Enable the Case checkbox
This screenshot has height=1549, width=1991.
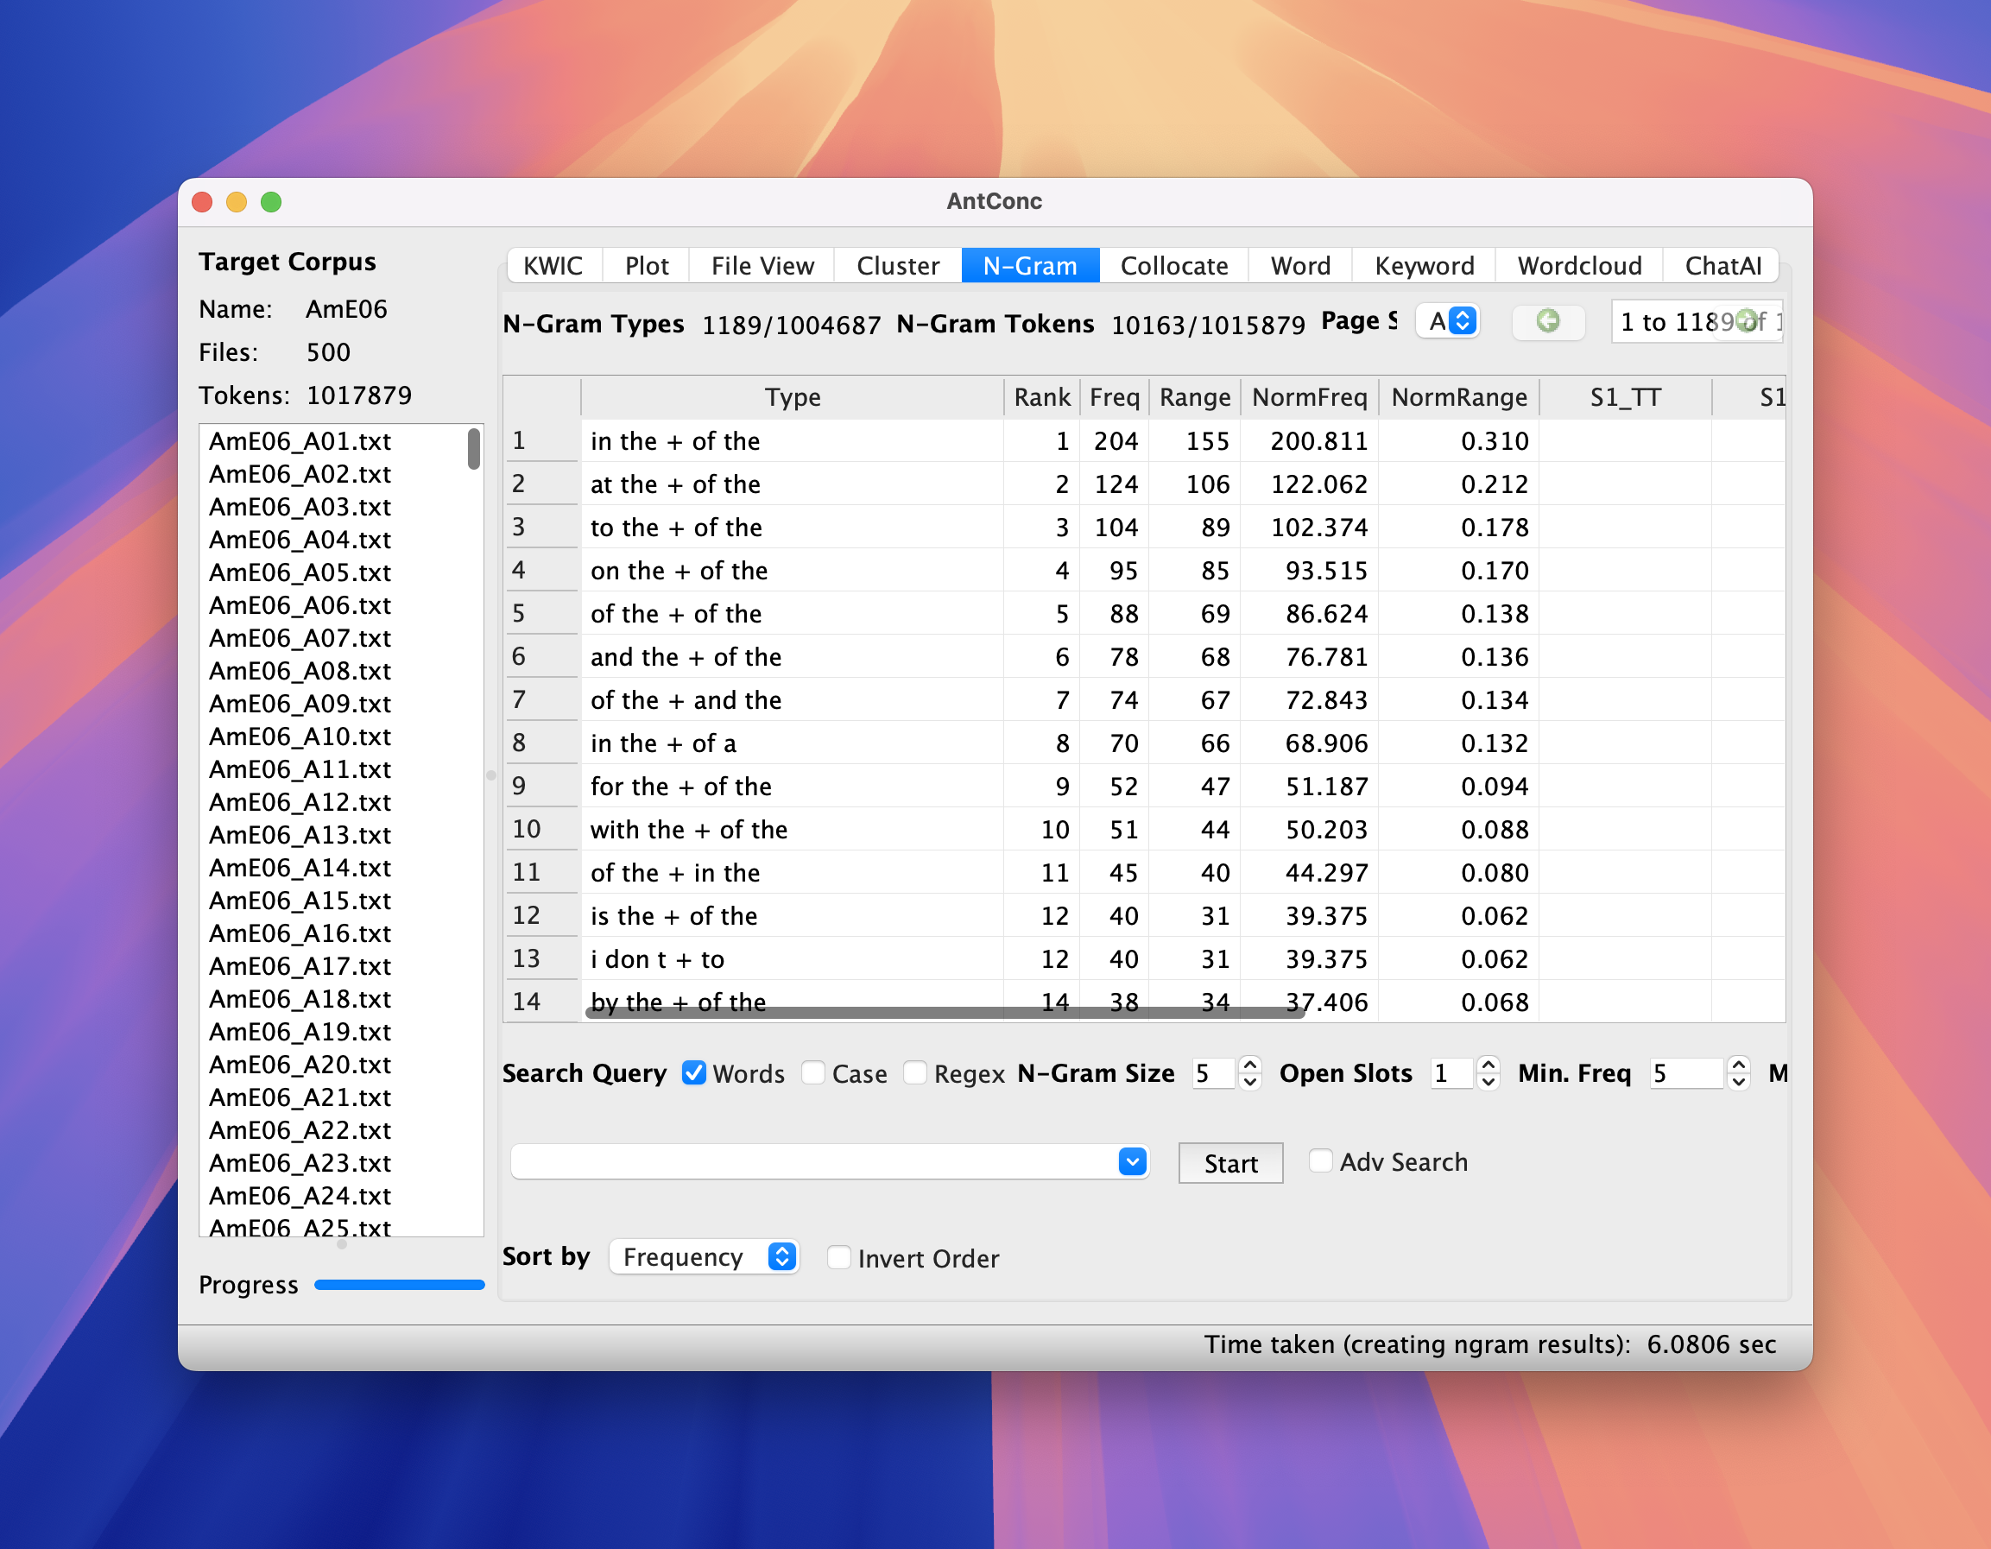coord(813,1073)
